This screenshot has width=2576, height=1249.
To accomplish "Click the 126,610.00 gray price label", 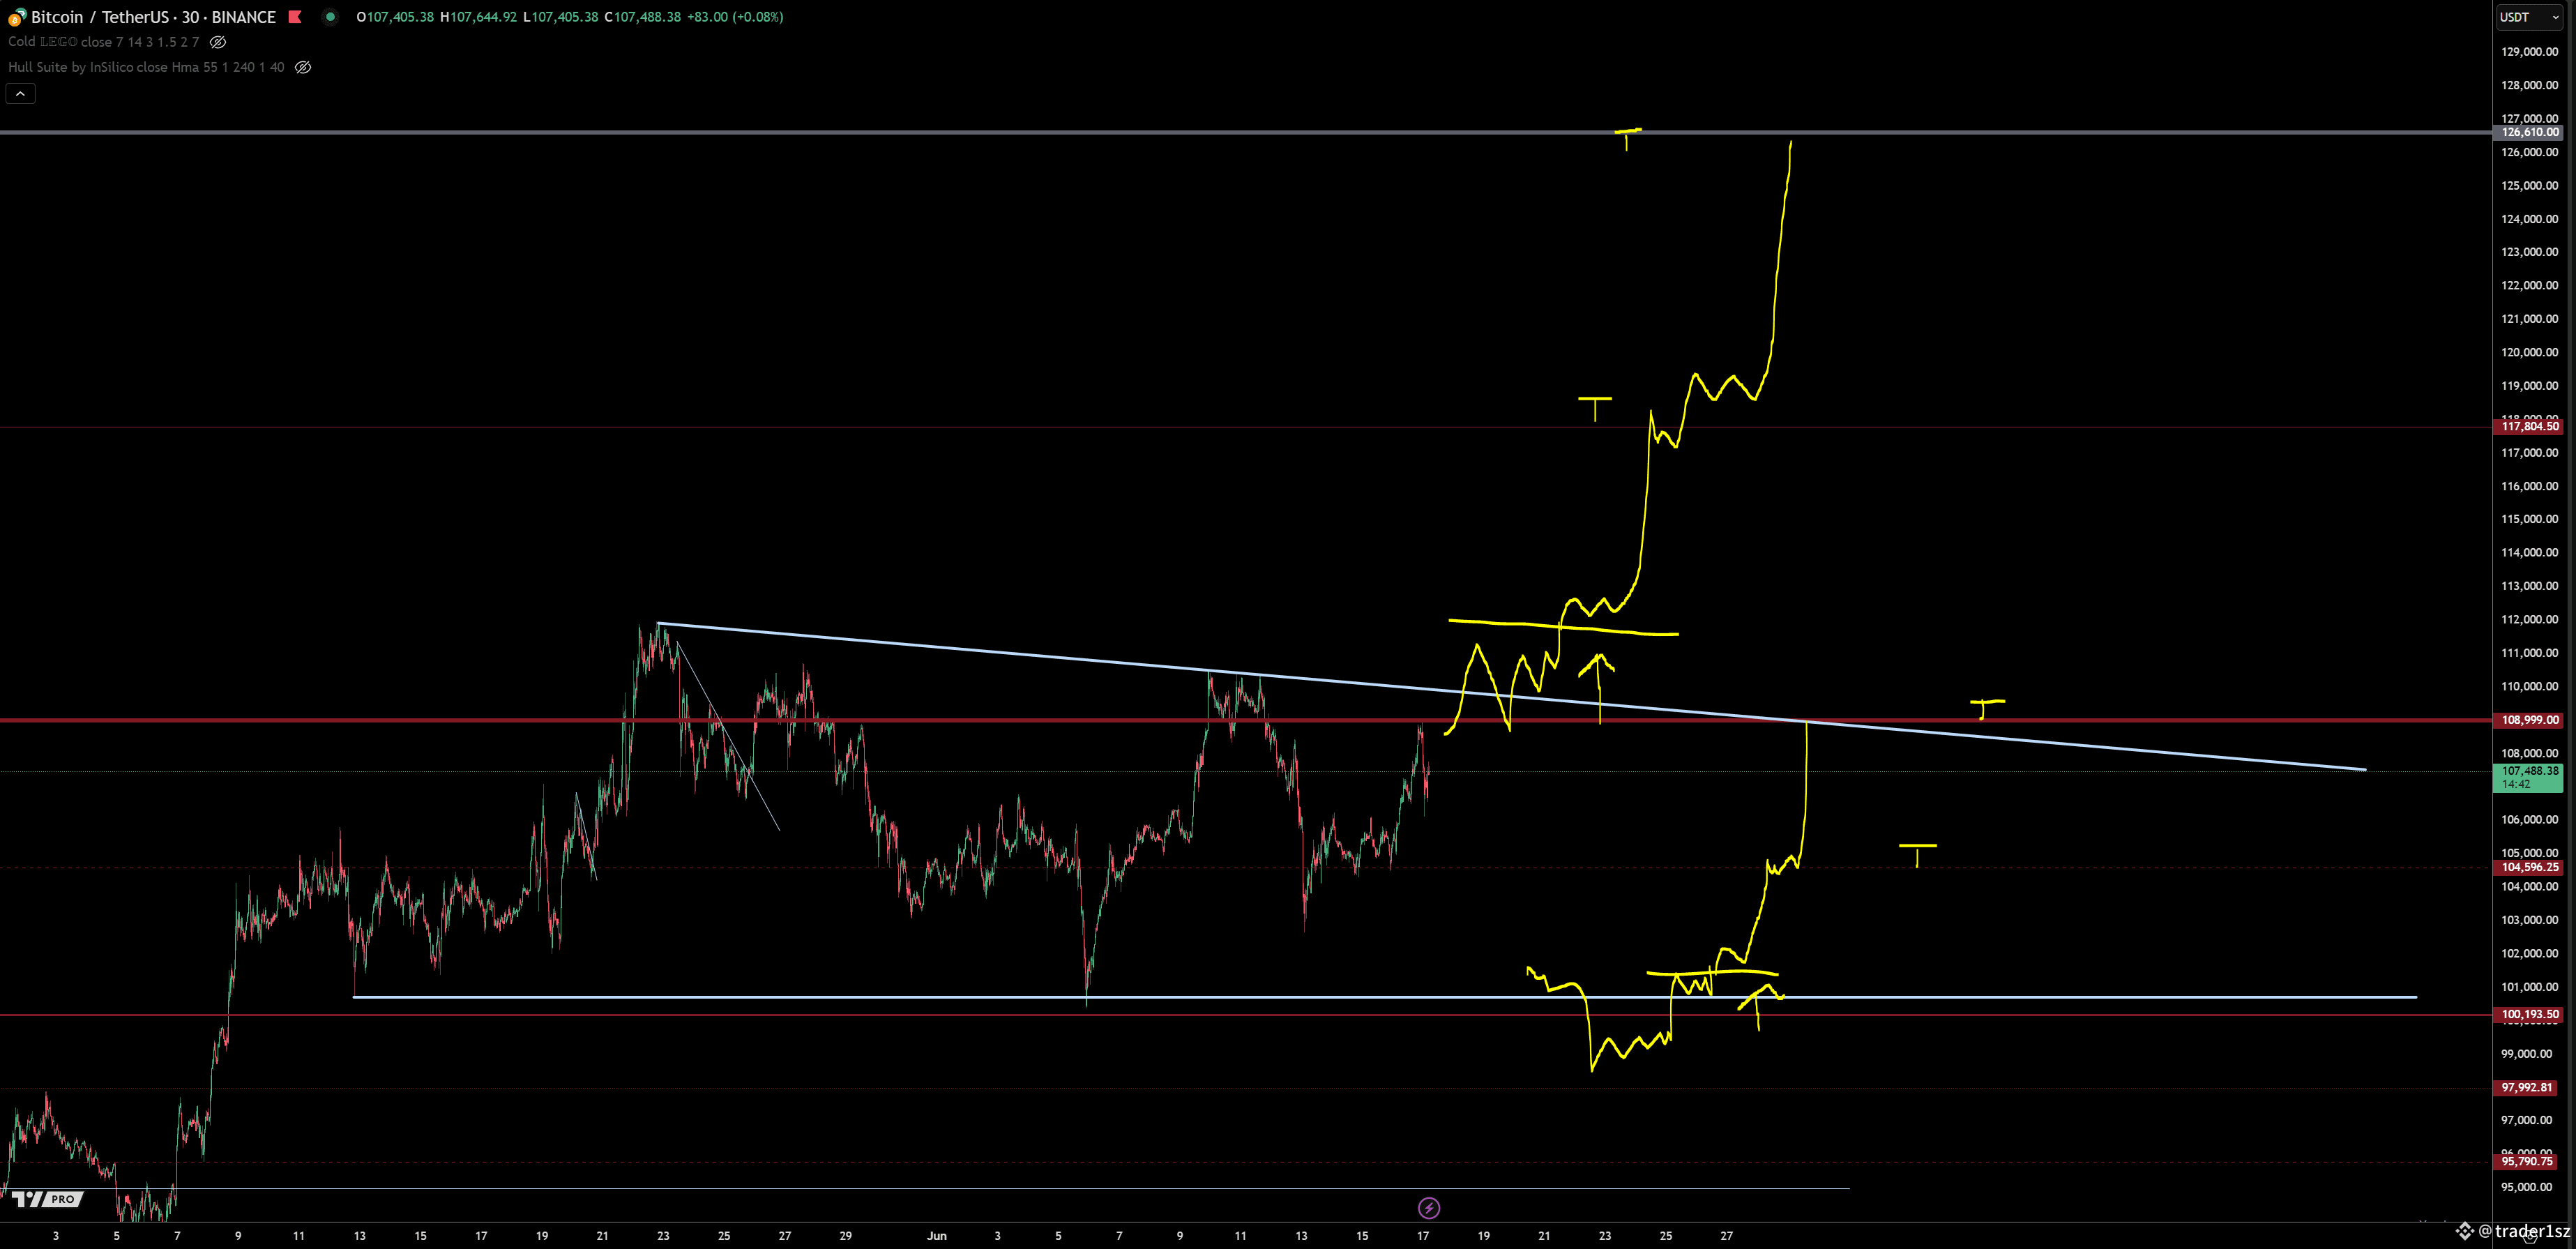I will (2529, 132).
